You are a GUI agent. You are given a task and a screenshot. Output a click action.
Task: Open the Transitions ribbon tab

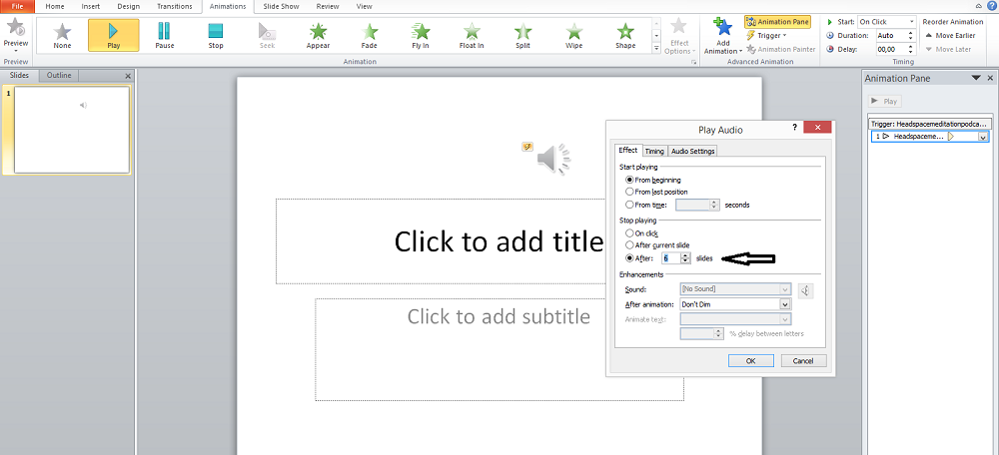point(174,6)
